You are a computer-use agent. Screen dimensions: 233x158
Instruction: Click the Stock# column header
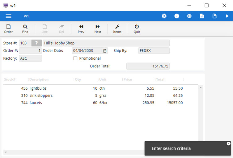[x=10, y=79]
